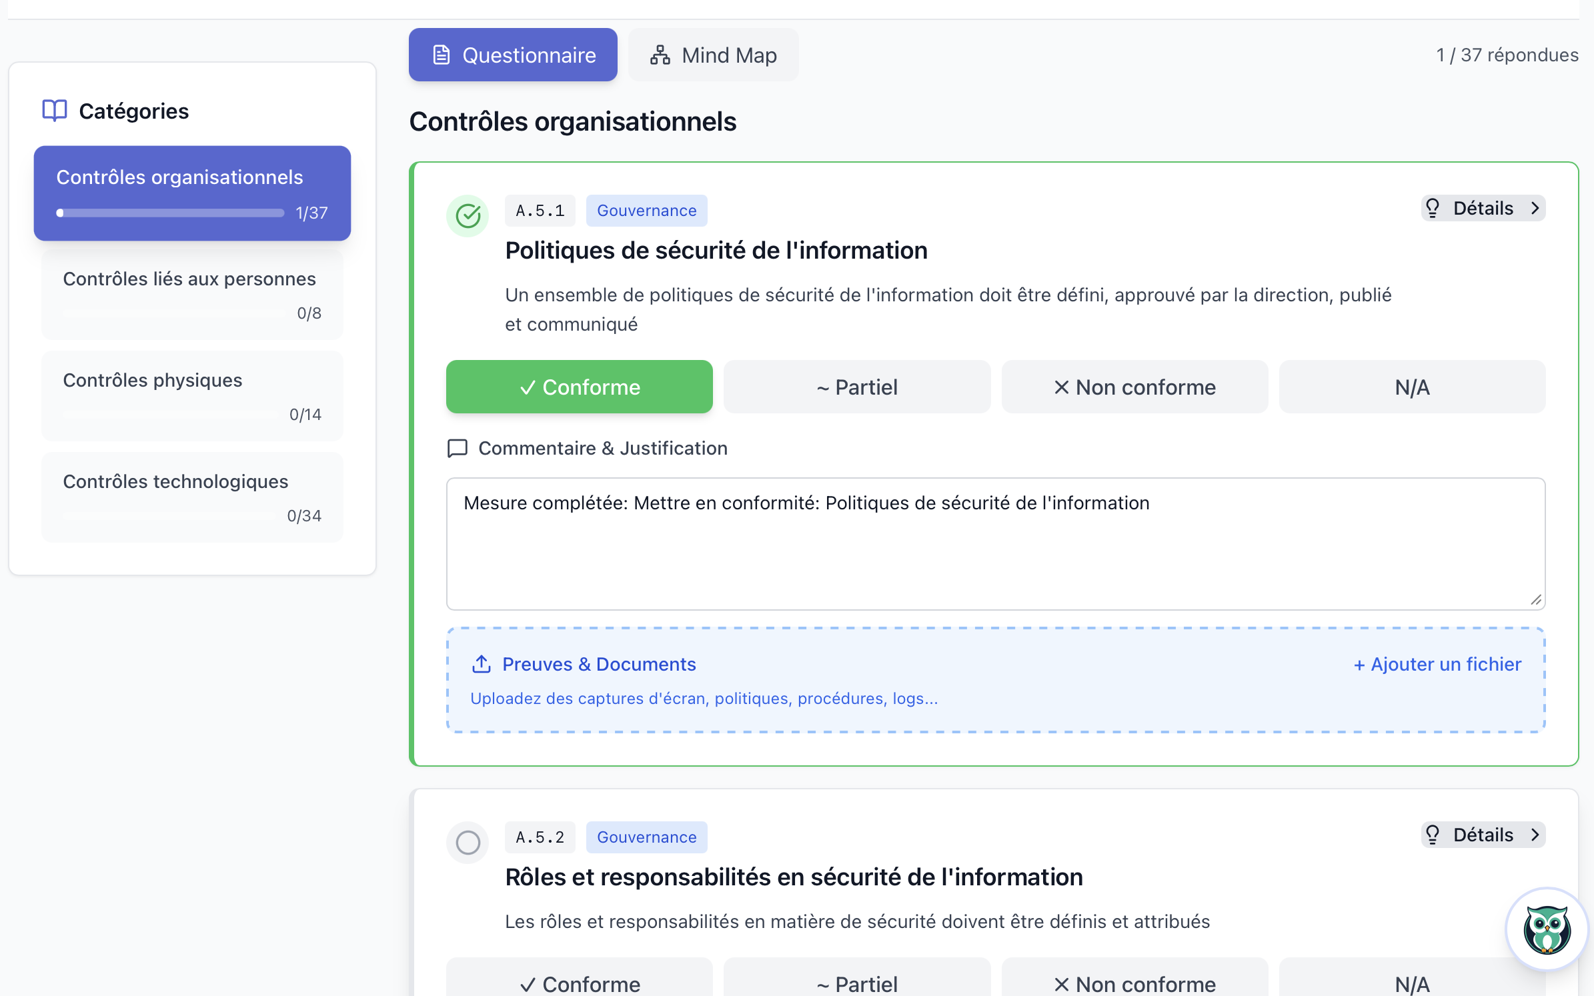Click the '0/34' count in the sidebar

[x=303, y=515]
